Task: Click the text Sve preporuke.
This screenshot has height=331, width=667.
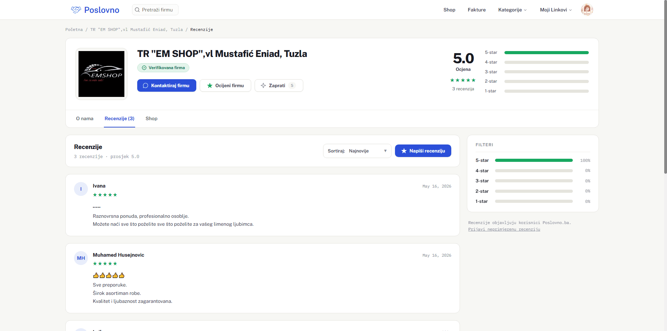Action: tap(110, 285)
